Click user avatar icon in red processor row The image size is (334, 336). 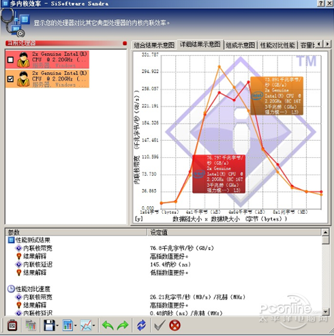23,59
